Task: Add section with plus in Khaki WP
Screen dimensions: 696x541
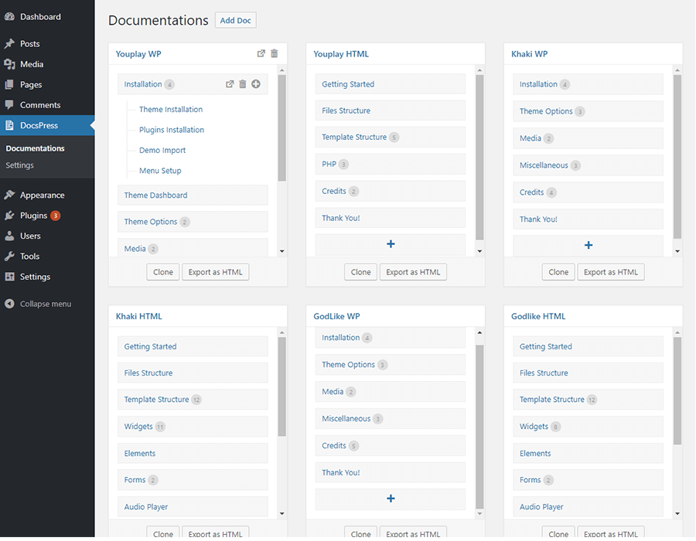Action: pos(589,245)
